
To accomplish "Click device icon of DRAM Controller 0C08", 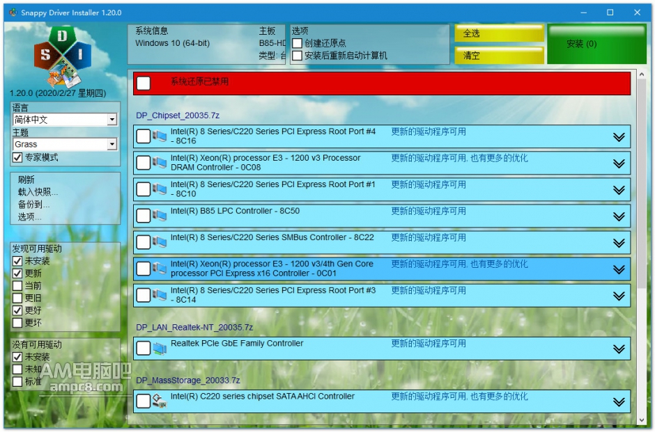I will tap(159, 163).
